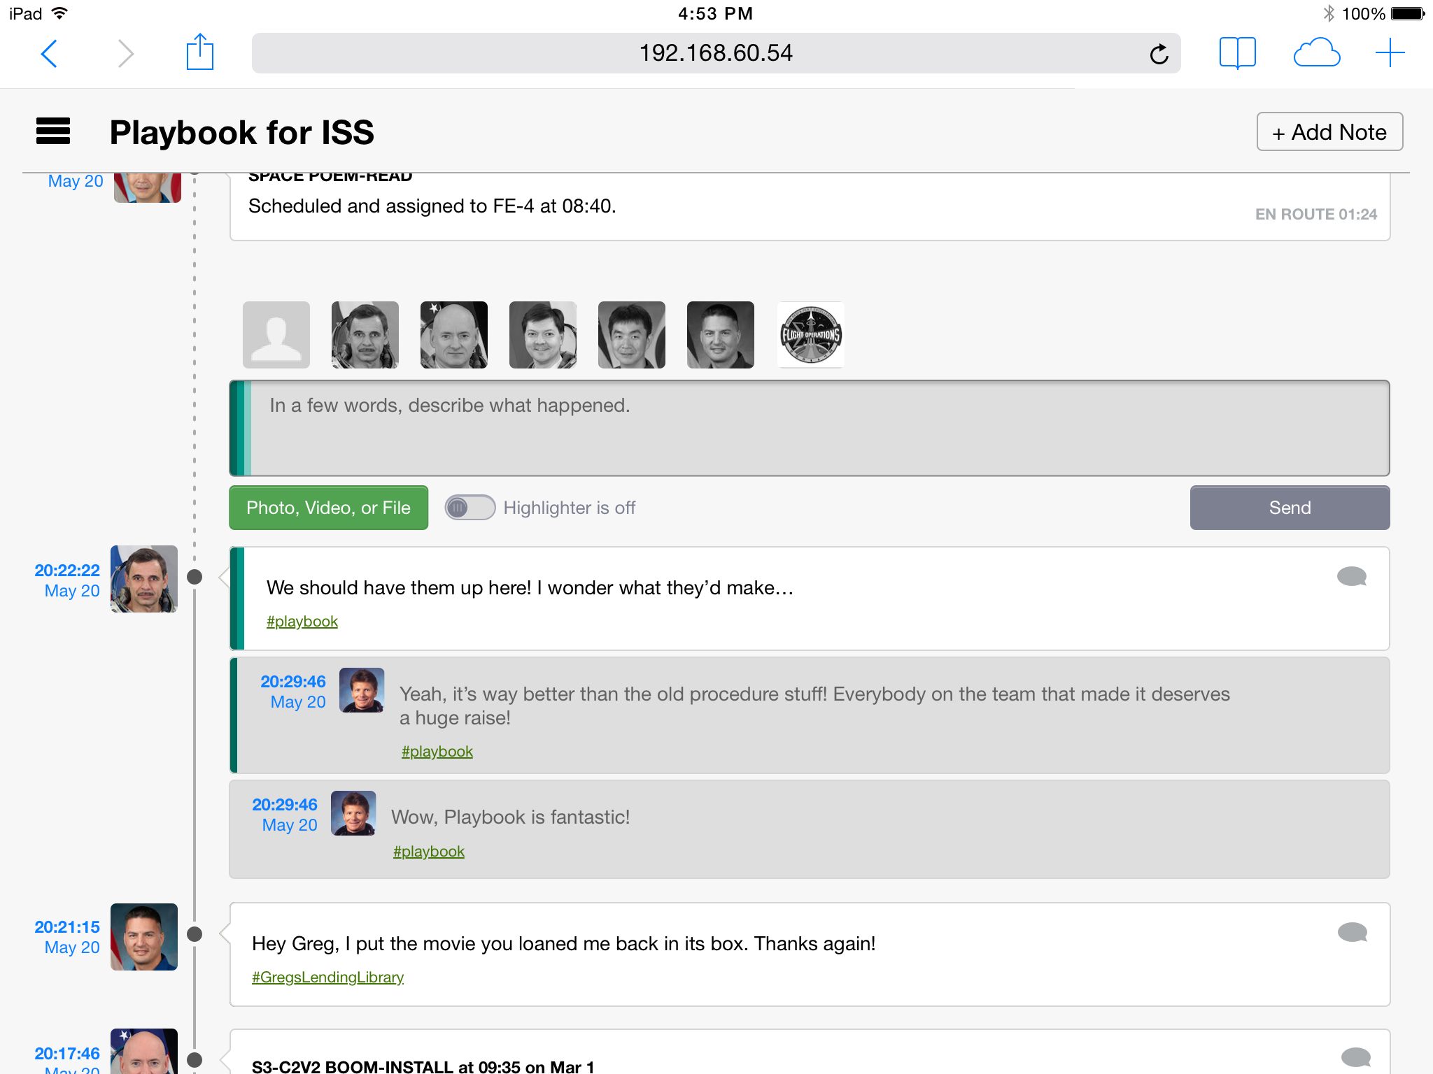The image size is (1433, 1074).
Task: Open a new tab with plus icon
Action: (x=1390, y=53)
